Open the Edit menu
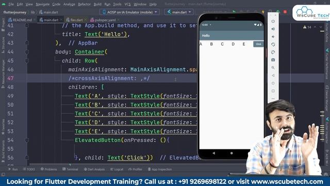This screenshot has height=186, width=330. pos(20,4)
